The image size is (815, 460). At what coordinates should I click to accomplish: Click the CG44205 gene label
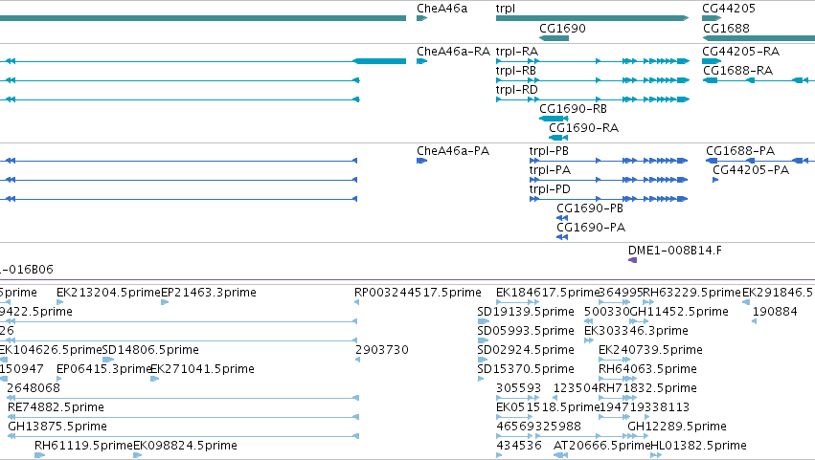(728, 9)
